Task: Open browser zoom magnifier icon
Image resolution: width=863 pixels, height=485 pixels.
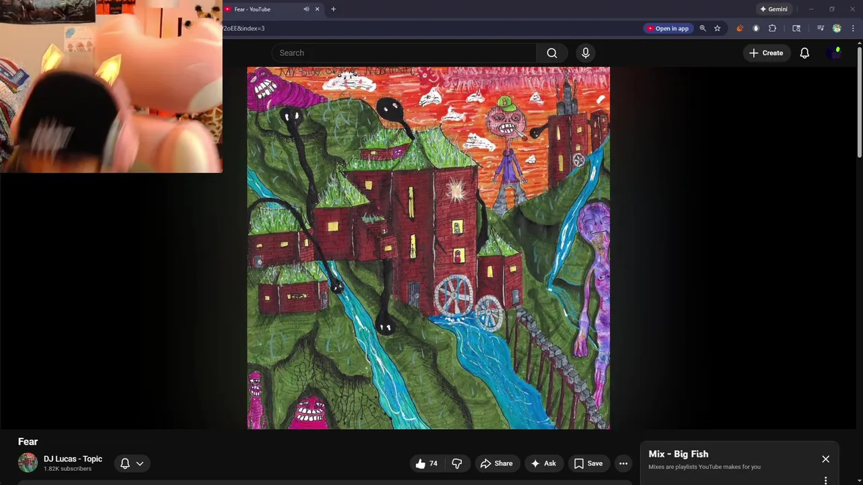Action: coord(703,28)
